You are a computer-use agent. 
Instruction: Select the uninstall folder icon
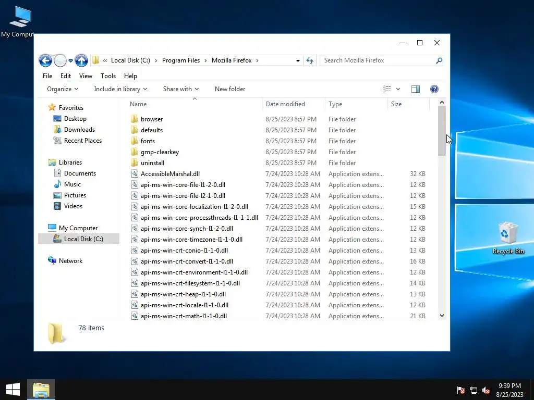(x=134, y=163)
